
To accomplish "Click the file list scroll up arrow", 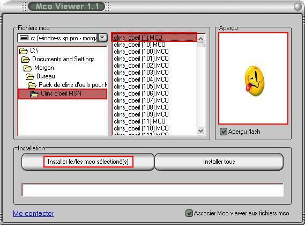I will [x=200, y=38].
